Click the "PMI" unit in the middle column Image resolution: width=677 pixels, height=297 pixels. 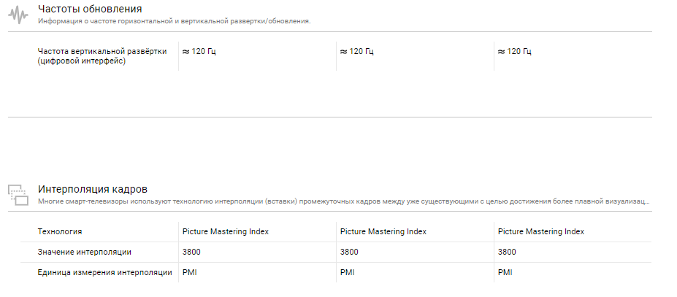(348, 272)
